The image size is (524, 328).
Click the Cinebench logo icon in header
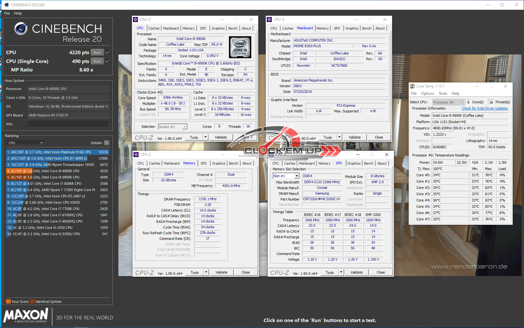(21, 29)
